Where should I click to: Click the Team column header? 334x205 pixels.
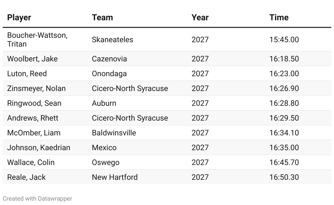pyautogui.click(x=102, y=18)
